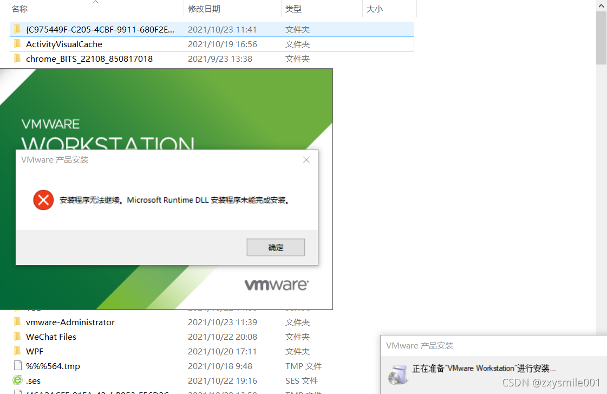Click folder icon of WeChat Files
The height and width of the screenshot is (394, 607).
pos(17,337)
